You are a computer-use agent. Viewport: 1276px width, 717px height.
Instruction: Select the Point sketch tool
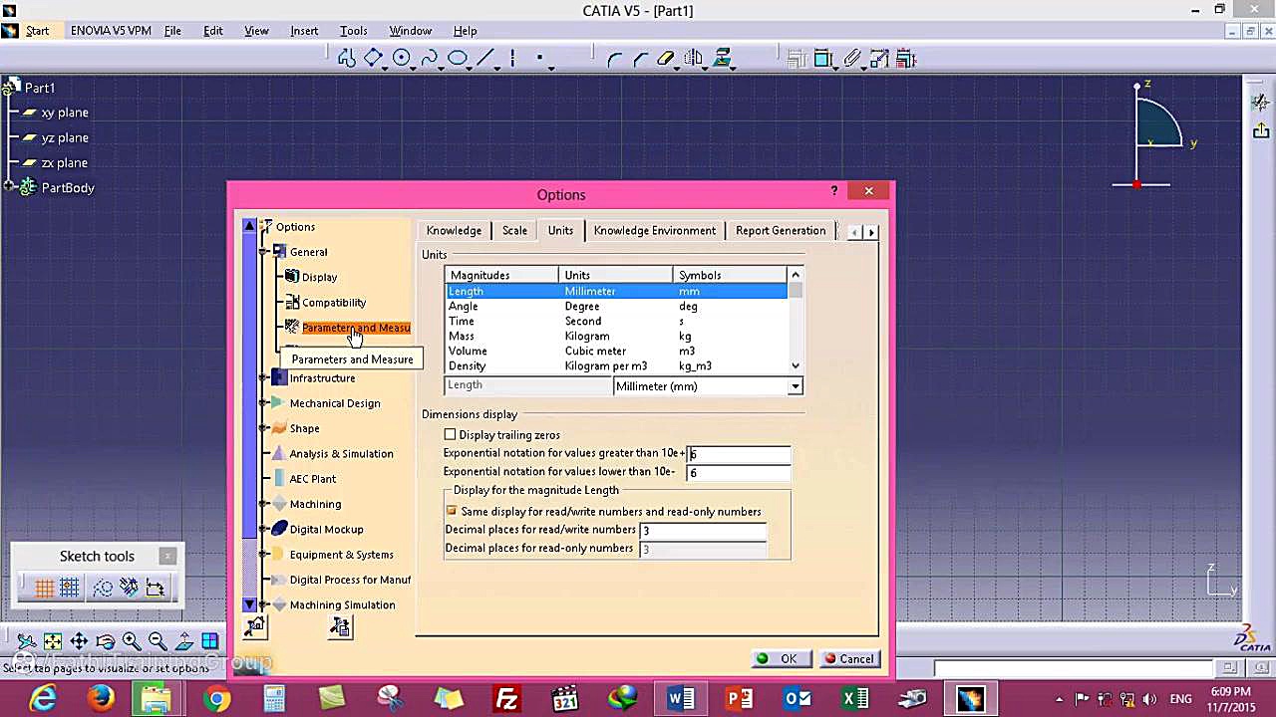point(539,59)
